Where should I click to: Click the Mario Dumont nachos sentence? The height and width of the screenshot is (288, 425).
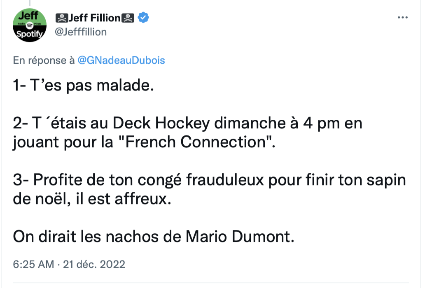pyautogui.click(x=154, y=237)
